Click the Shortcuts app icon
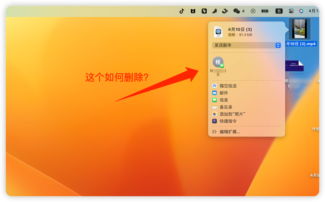Screen dimensions: 325x202 [214, 121]
